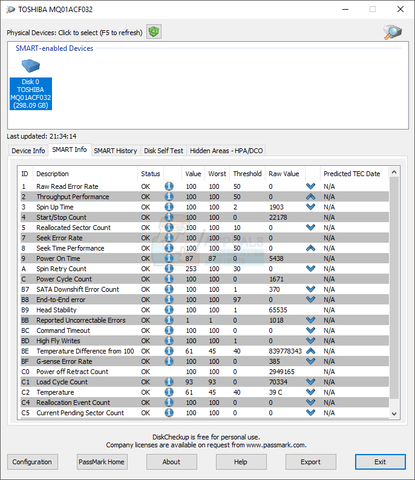Screen dimensions: 415x480
Task: Select the SMART Info tab
Action: tap(70, 150)
